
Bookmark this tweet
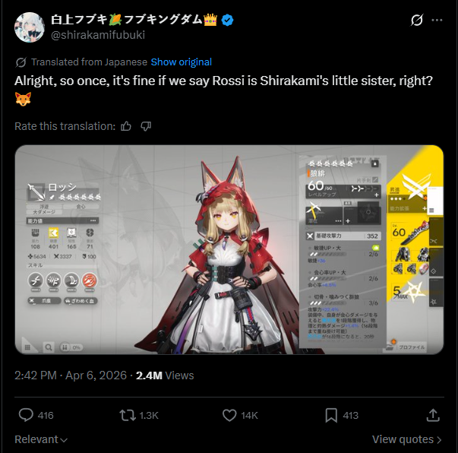(x=331, y=415)
